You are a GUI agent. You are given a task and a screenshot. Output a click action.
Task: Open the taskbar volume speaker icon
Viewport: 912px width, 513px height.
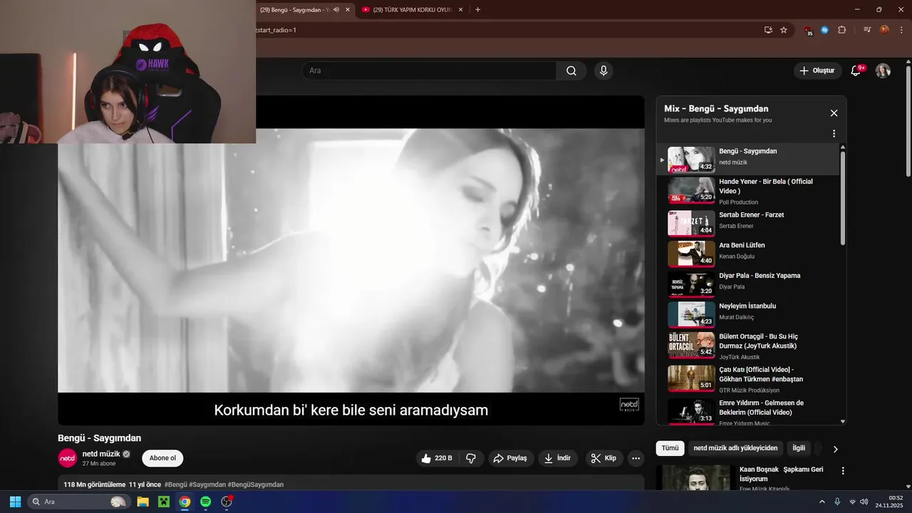point(864,502)
